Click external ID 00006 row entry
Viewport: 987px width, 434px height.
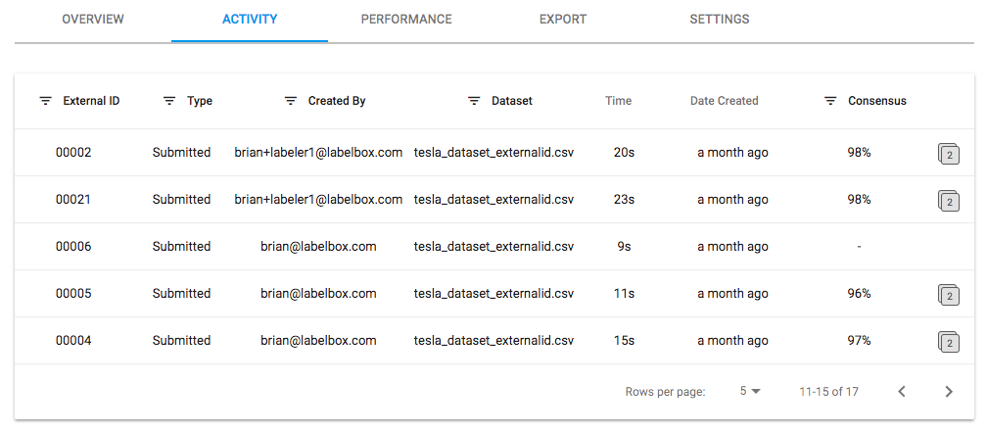73,246
